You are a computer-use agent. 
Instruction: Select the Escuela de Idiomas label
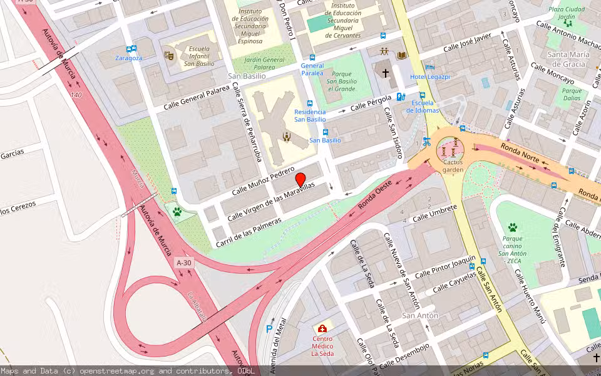(x=423, y=107)
